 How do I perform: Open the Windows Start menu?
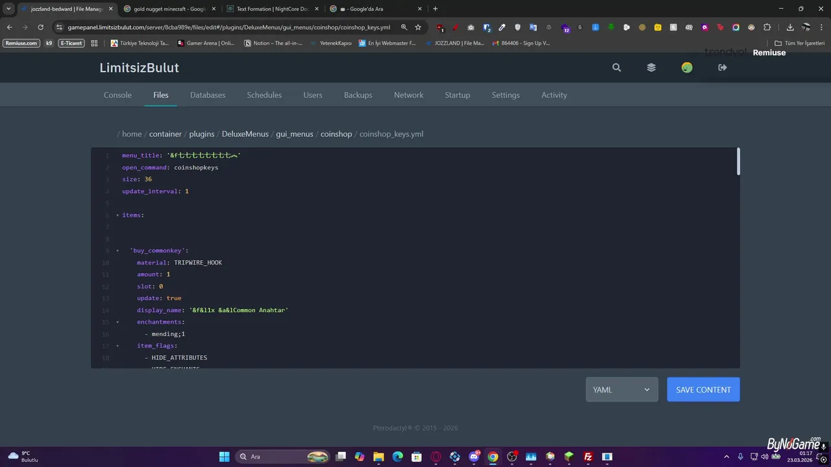click(224, 457)
